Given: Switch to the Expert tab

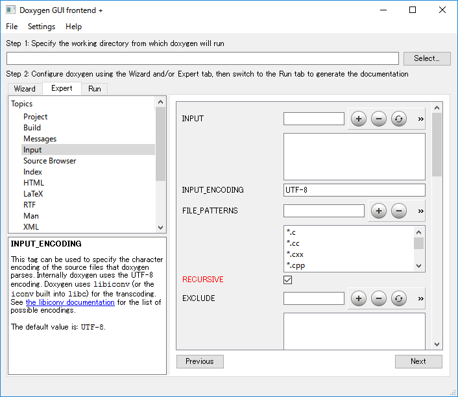Looking at the screenshot, I should point(62,88).
